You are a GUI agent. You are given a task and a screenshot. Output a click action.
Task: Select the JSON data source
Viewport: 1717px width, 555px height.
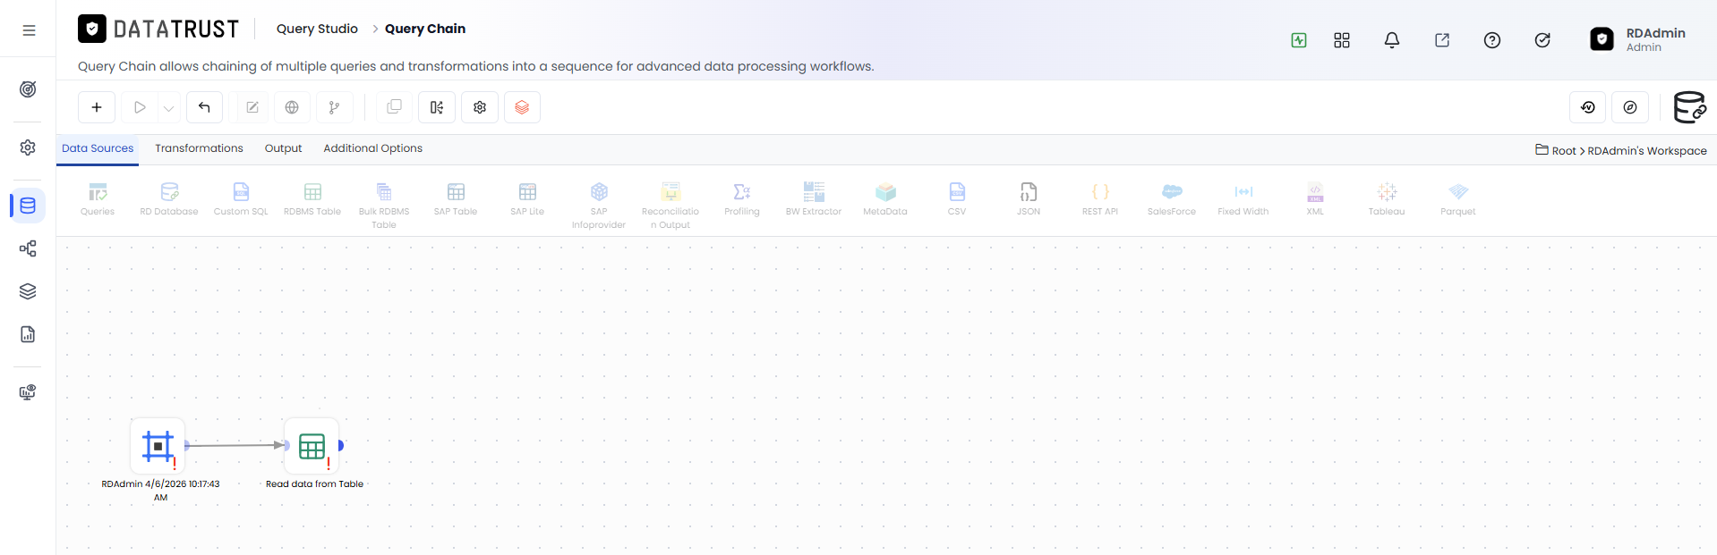coord(1029,199)
